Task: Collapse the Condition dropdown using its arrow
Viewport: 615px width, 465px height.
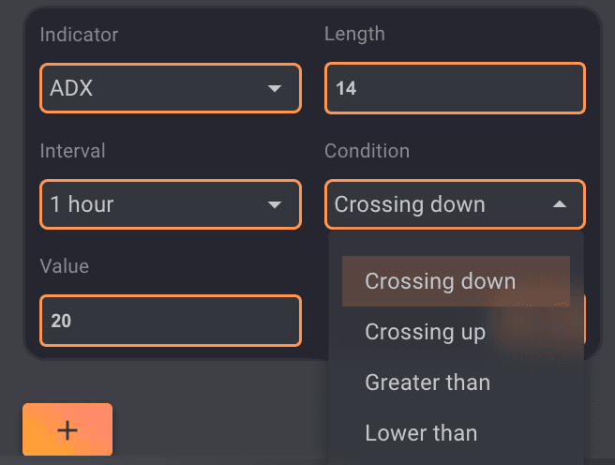Action: tap(560, 204)
